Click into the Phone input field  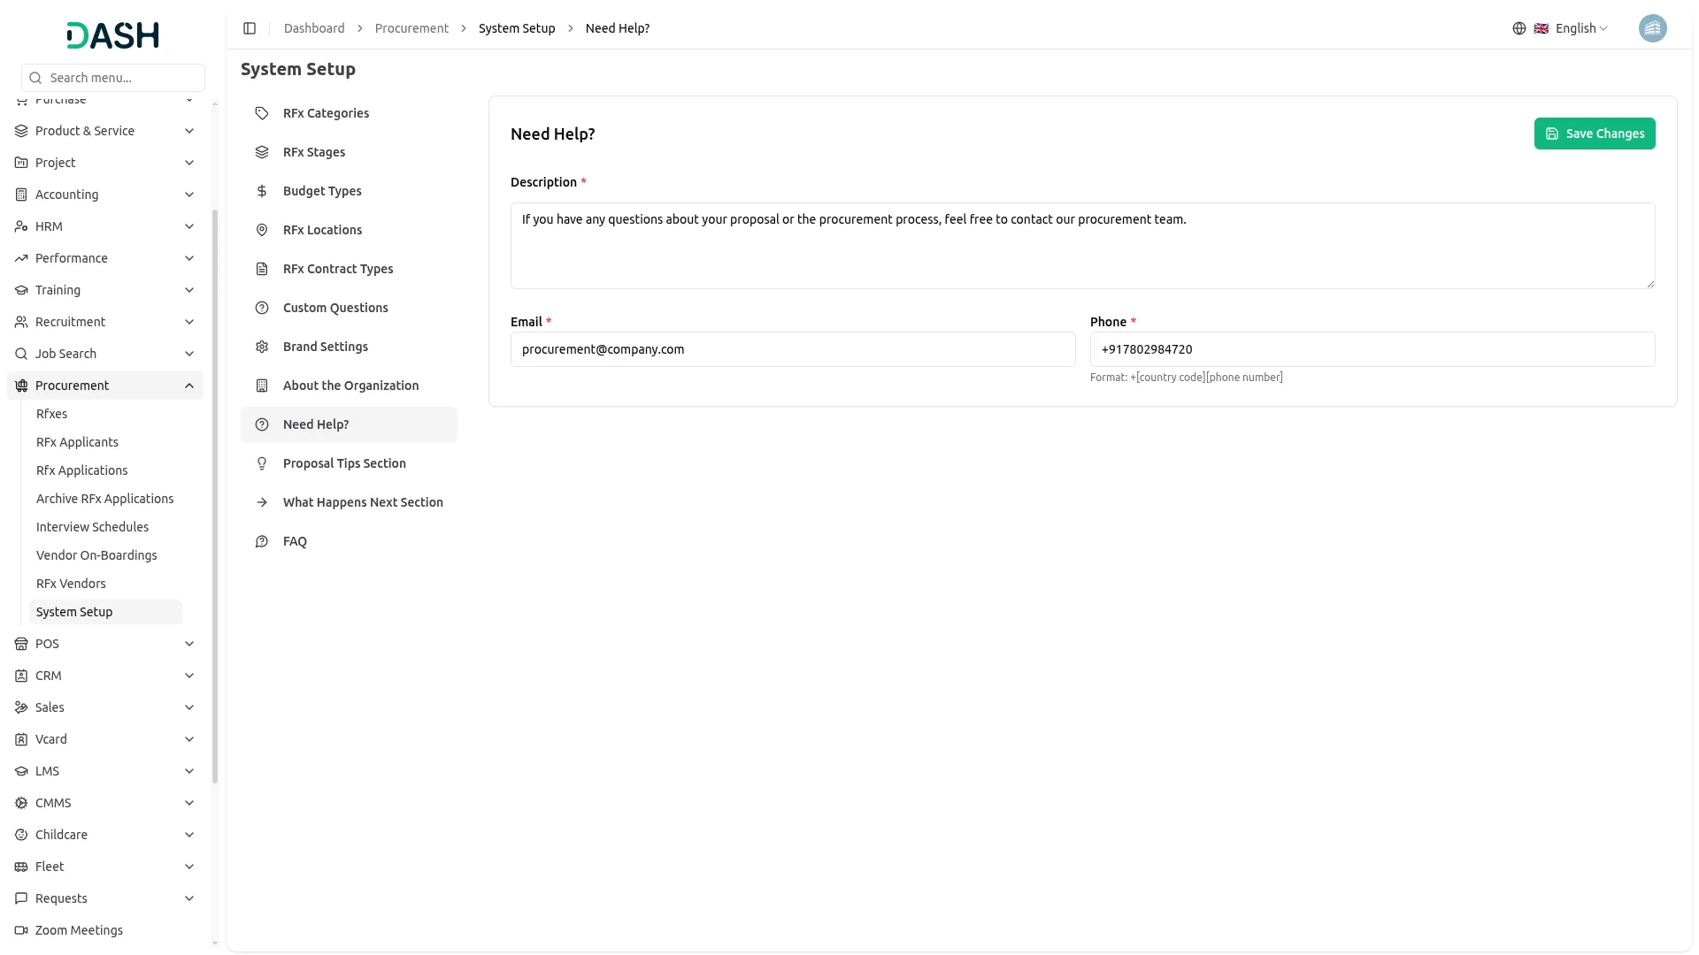(1372, 349)
